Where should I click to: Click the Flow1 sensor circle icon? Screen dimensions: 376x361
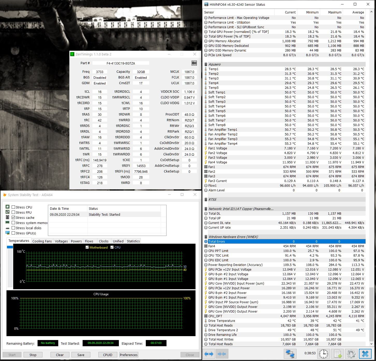(x=206, y=186)
